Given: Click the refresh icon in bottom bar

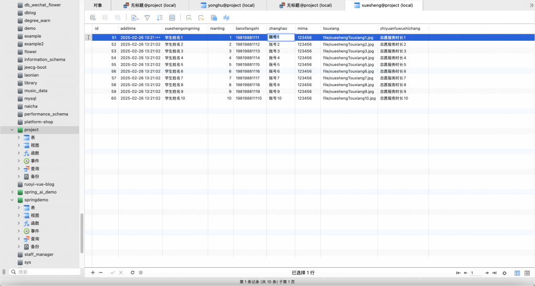Looking at the screenshot, I should click(133, 272).
